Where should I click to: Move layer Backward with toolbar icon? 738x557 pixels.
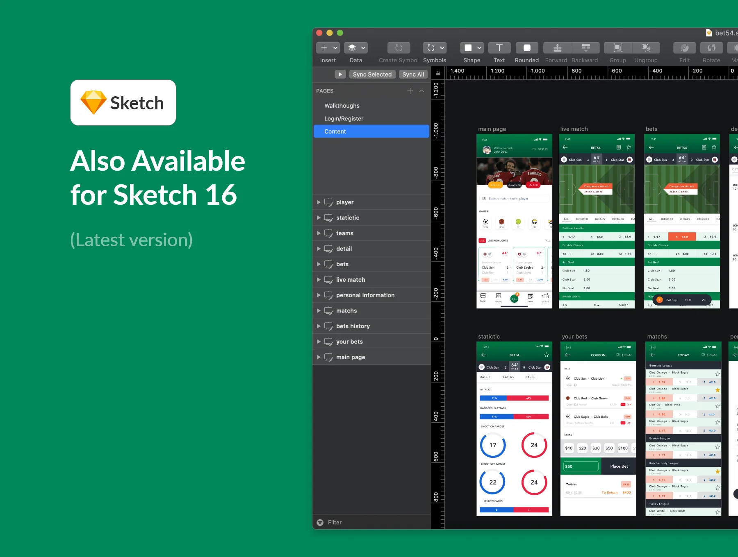pos(586,48)
